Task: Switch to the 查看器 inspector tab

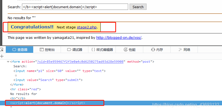Action: coord(19,50)
